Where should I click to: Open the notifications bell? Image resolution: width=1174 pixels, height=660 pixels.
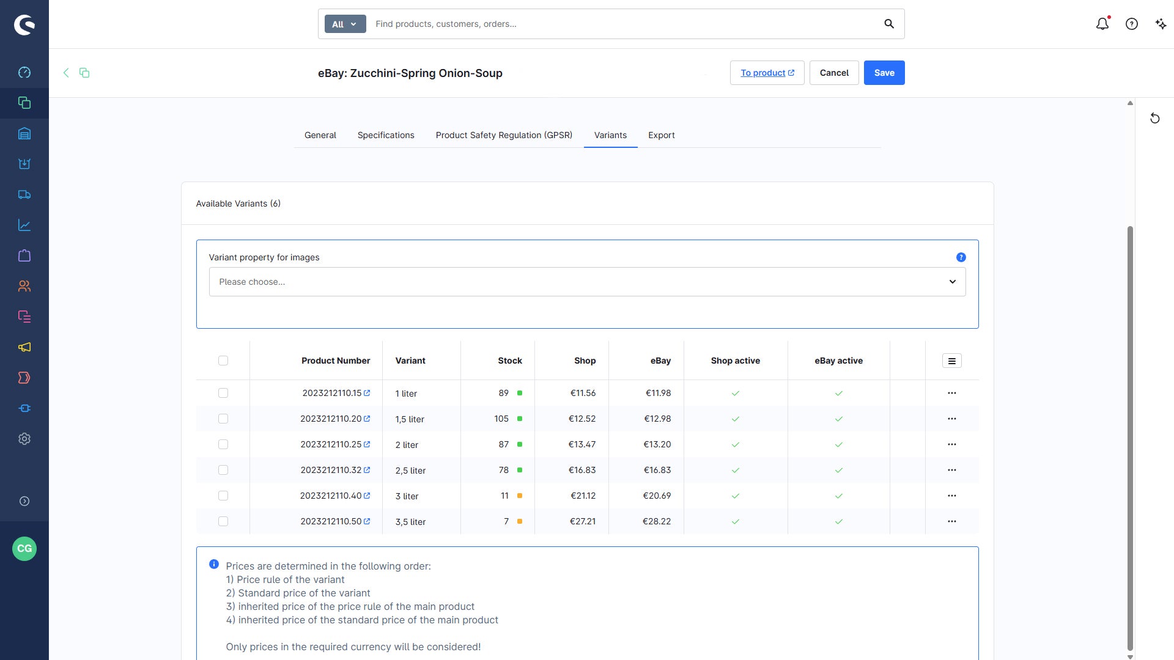1102,24
